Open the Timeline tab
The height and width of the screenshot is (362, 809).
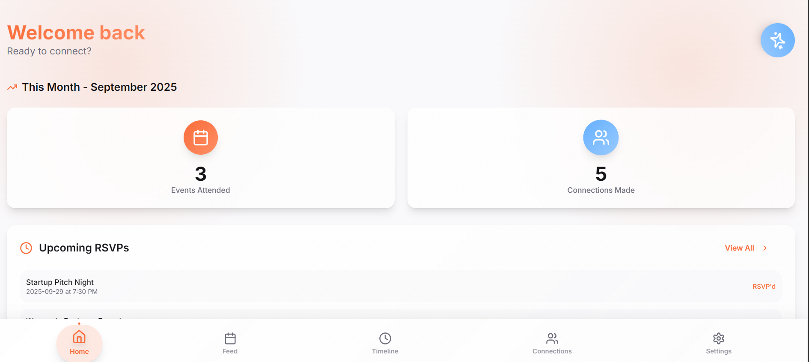[x=385, y=343]
